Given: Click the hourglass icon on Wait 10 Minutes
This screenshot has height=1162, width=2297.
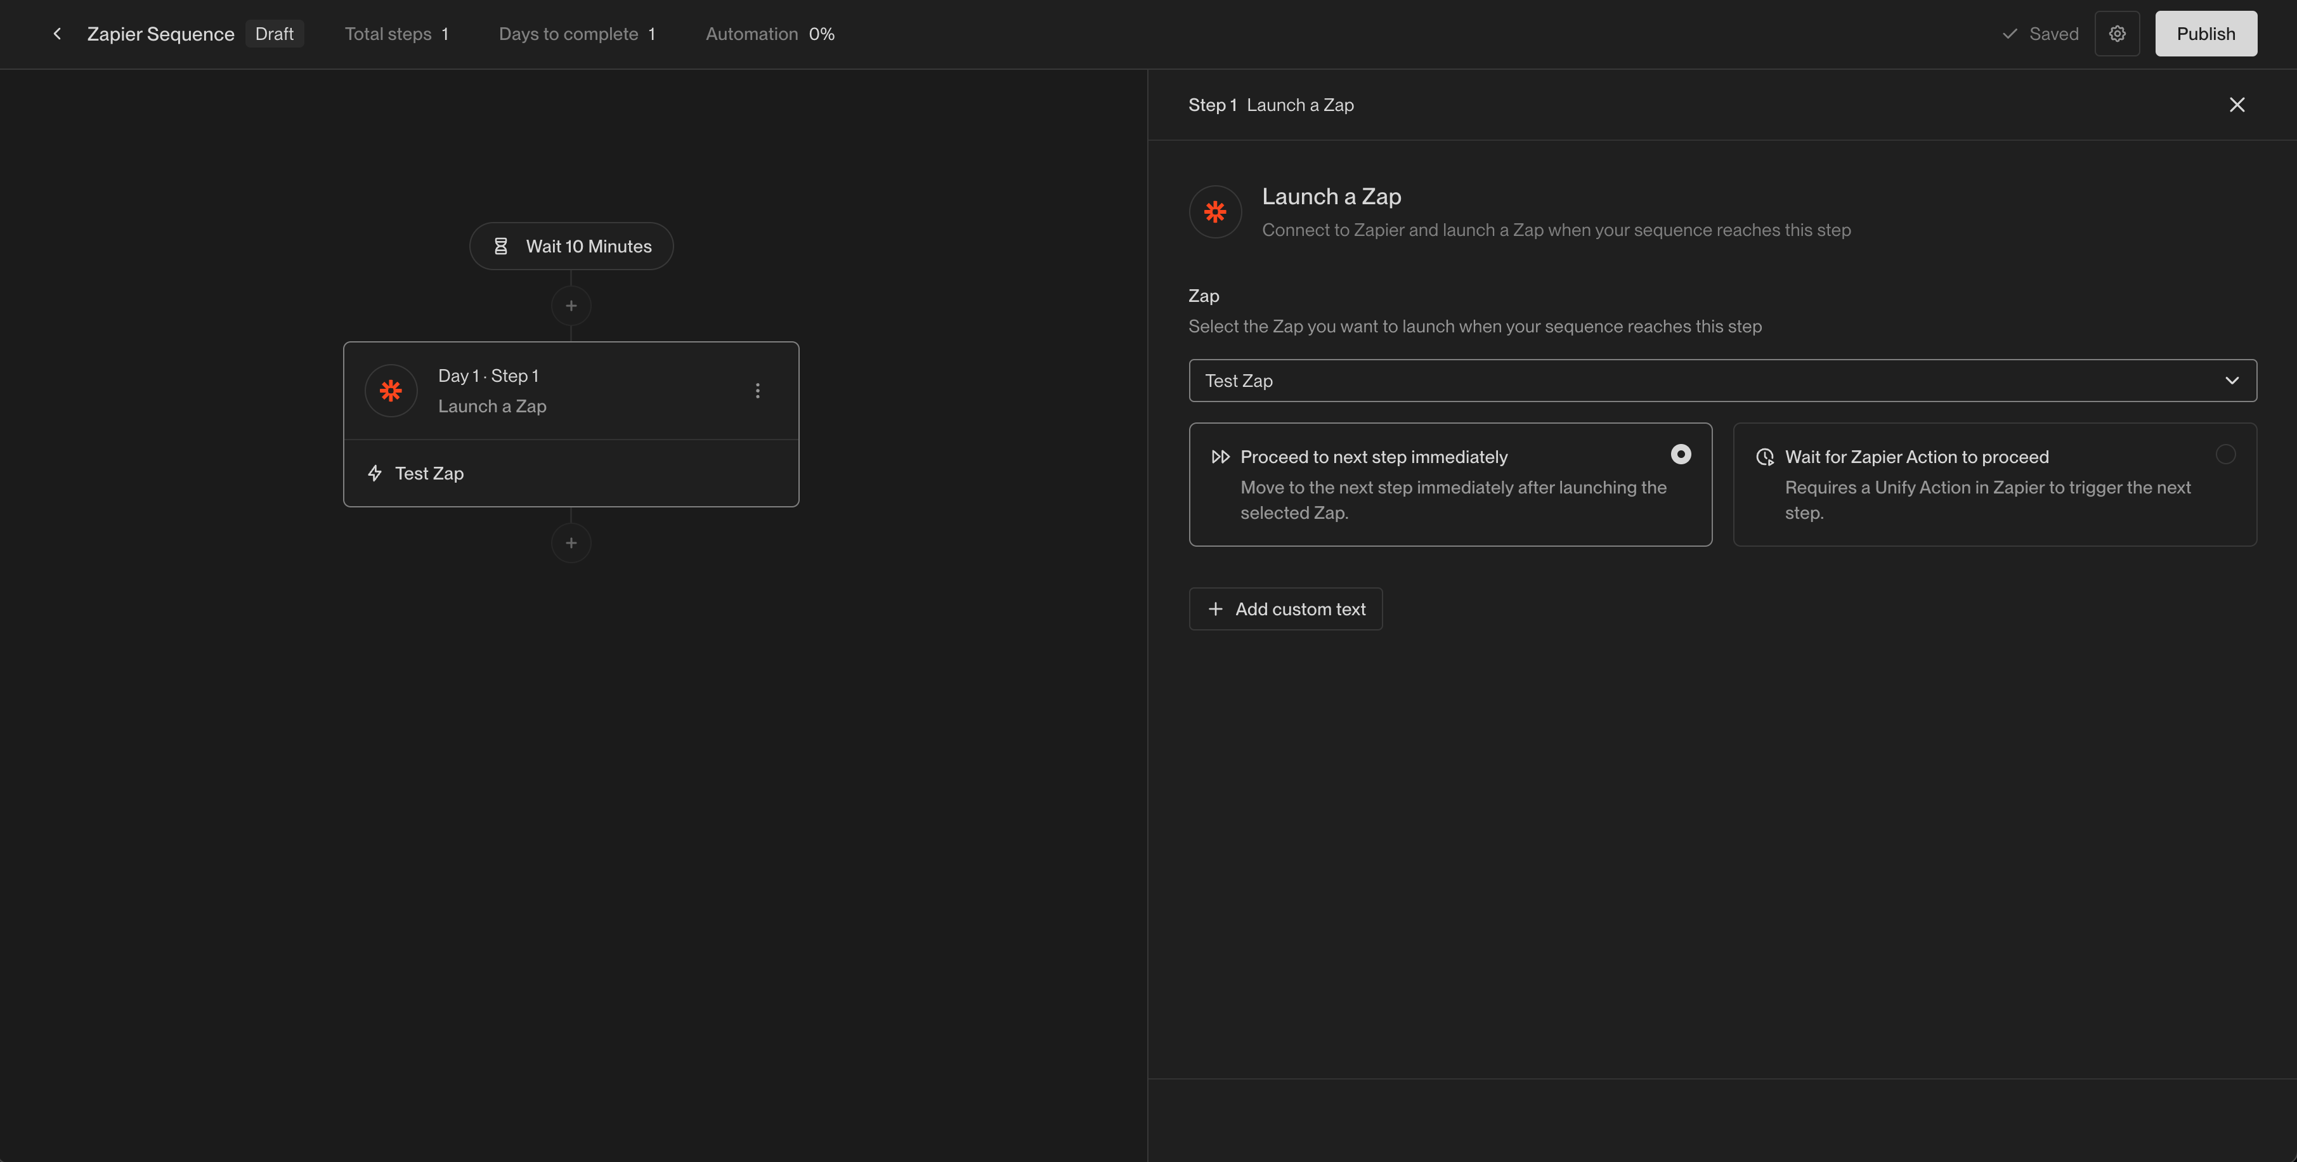Looking at the screenshot, I should click(x=502, y=246).
